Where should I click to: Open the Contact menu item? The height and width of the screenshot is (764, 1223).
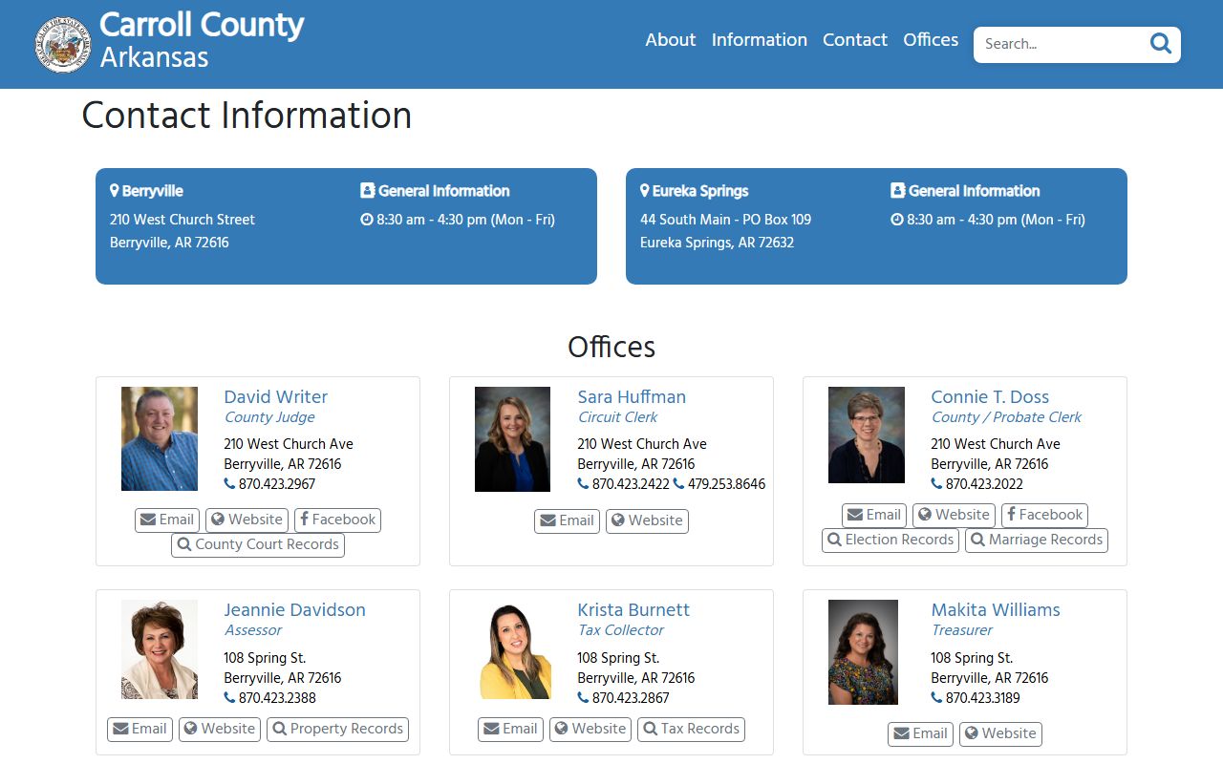point(855,40)
